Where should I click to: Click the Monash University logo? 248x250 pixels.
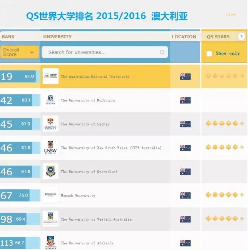point(51,195)
